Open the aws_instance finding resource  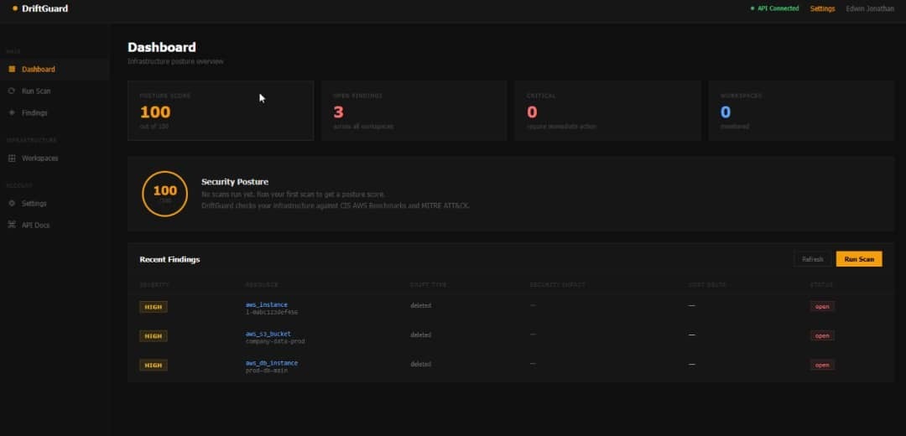[267, 305]
